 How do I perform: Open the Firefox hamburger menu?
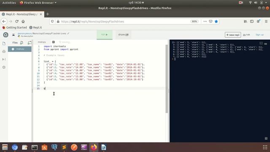tap(266, 22)
